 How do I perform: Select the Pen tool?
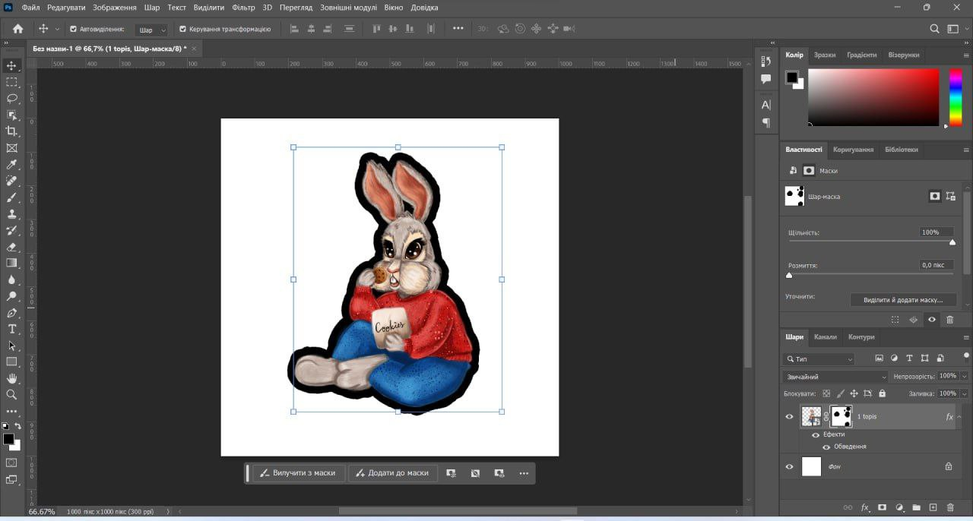click(x=11, y=313)
